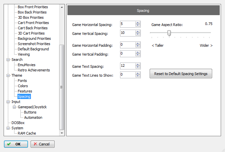Decrease Game Vertical Padding with down arrow
This screenshot has width=225, height=152.
pyautogui.click(x=138, y=55)
